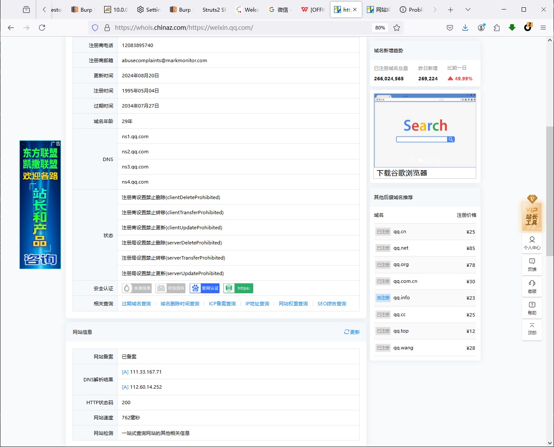Open the 域名删除时间查询 link

pos(180,304)
